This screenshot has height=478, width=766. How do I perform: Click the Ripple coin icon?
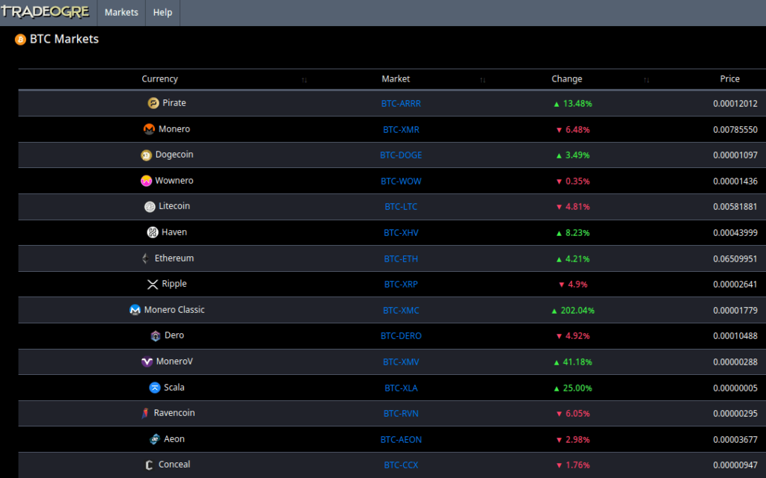[153, 285]
